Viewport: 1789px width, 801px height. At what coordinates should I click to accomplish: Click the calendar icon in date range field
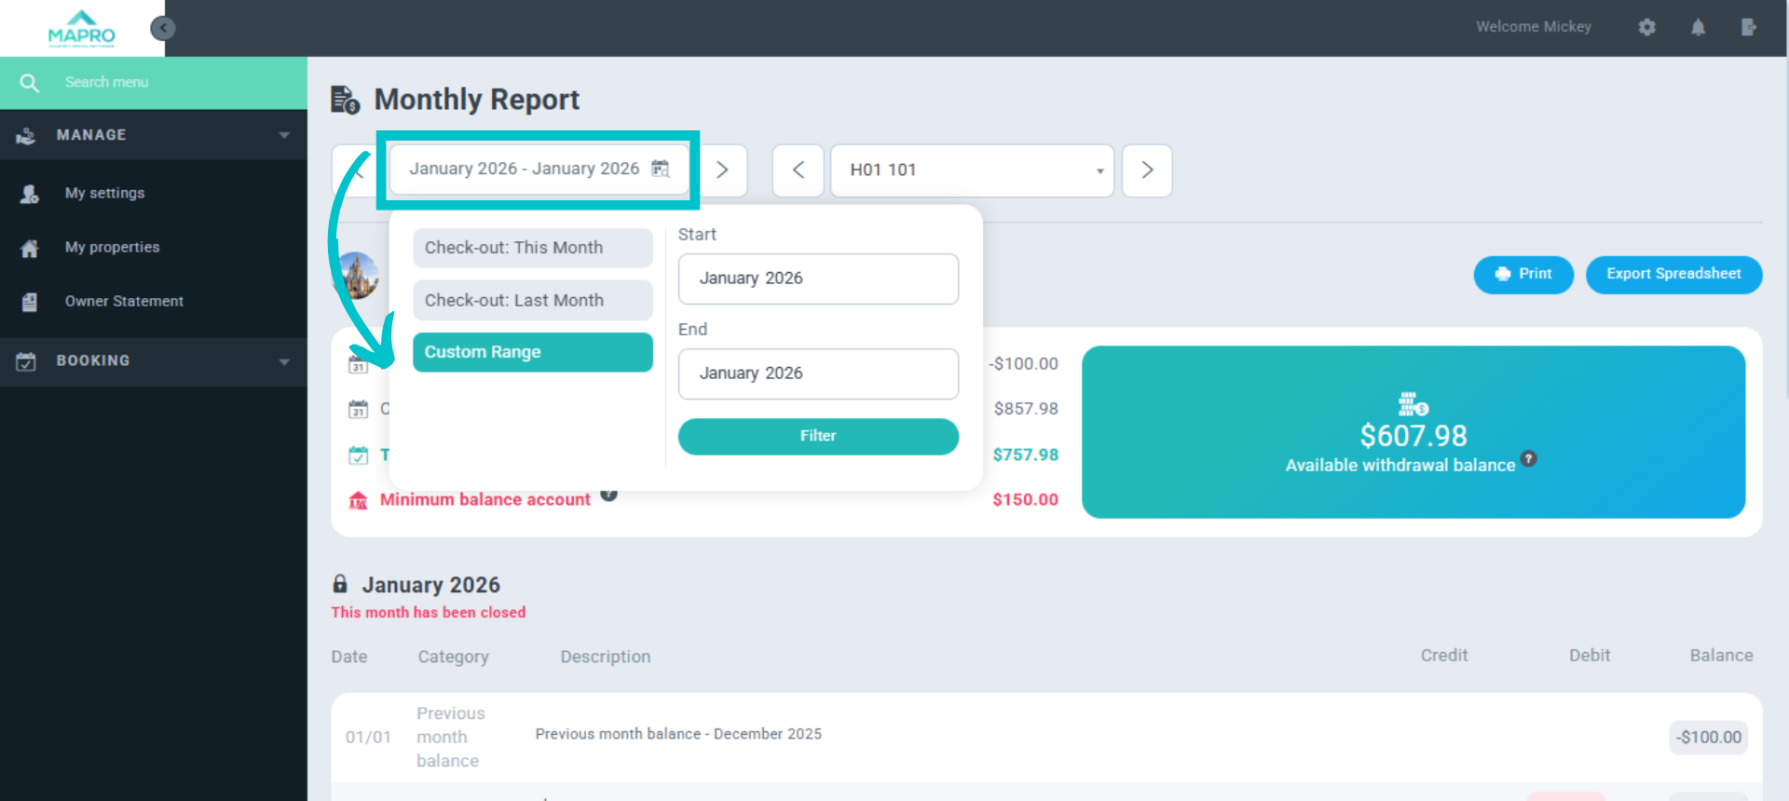pos(660,169)
